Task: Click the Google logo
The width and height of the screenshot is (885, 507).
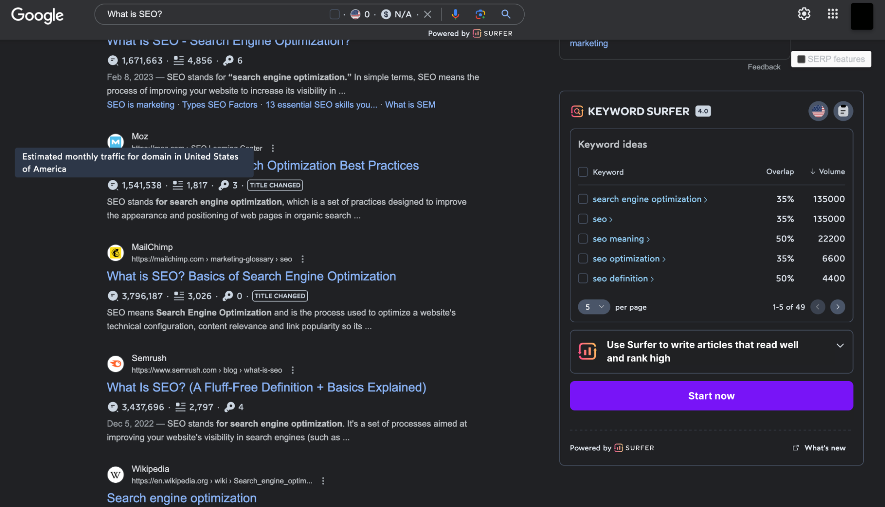Action: [38, 15]
